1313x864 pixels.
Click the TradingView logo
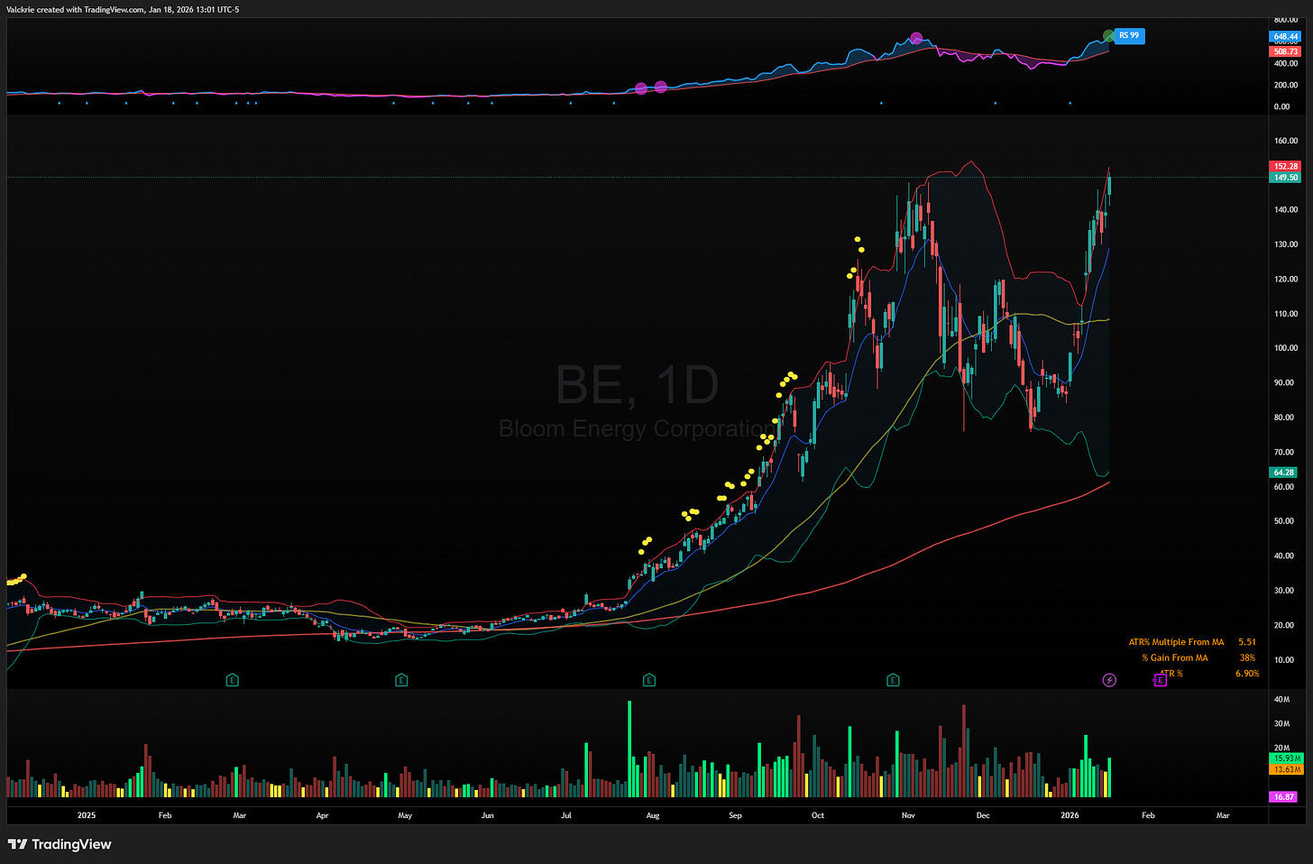click(x=60, y=844)
